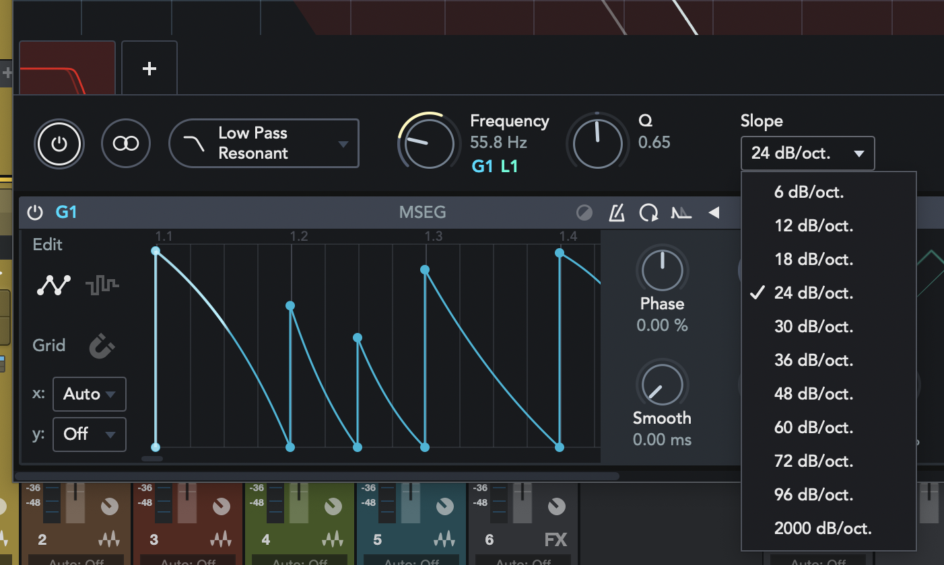Add a new filter band with plus button
The height and width of the screenshot is (565, 944).
pyautogui.click(x=149, y=68)
